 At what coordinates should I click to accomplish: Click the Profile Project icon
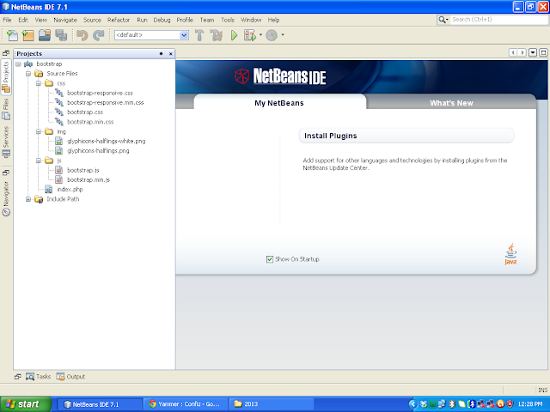click(x=272, y=35)
